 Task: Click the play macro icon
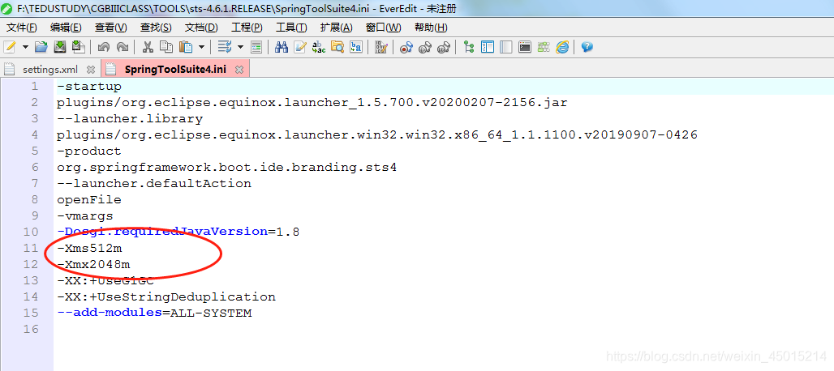pos(425,47)
